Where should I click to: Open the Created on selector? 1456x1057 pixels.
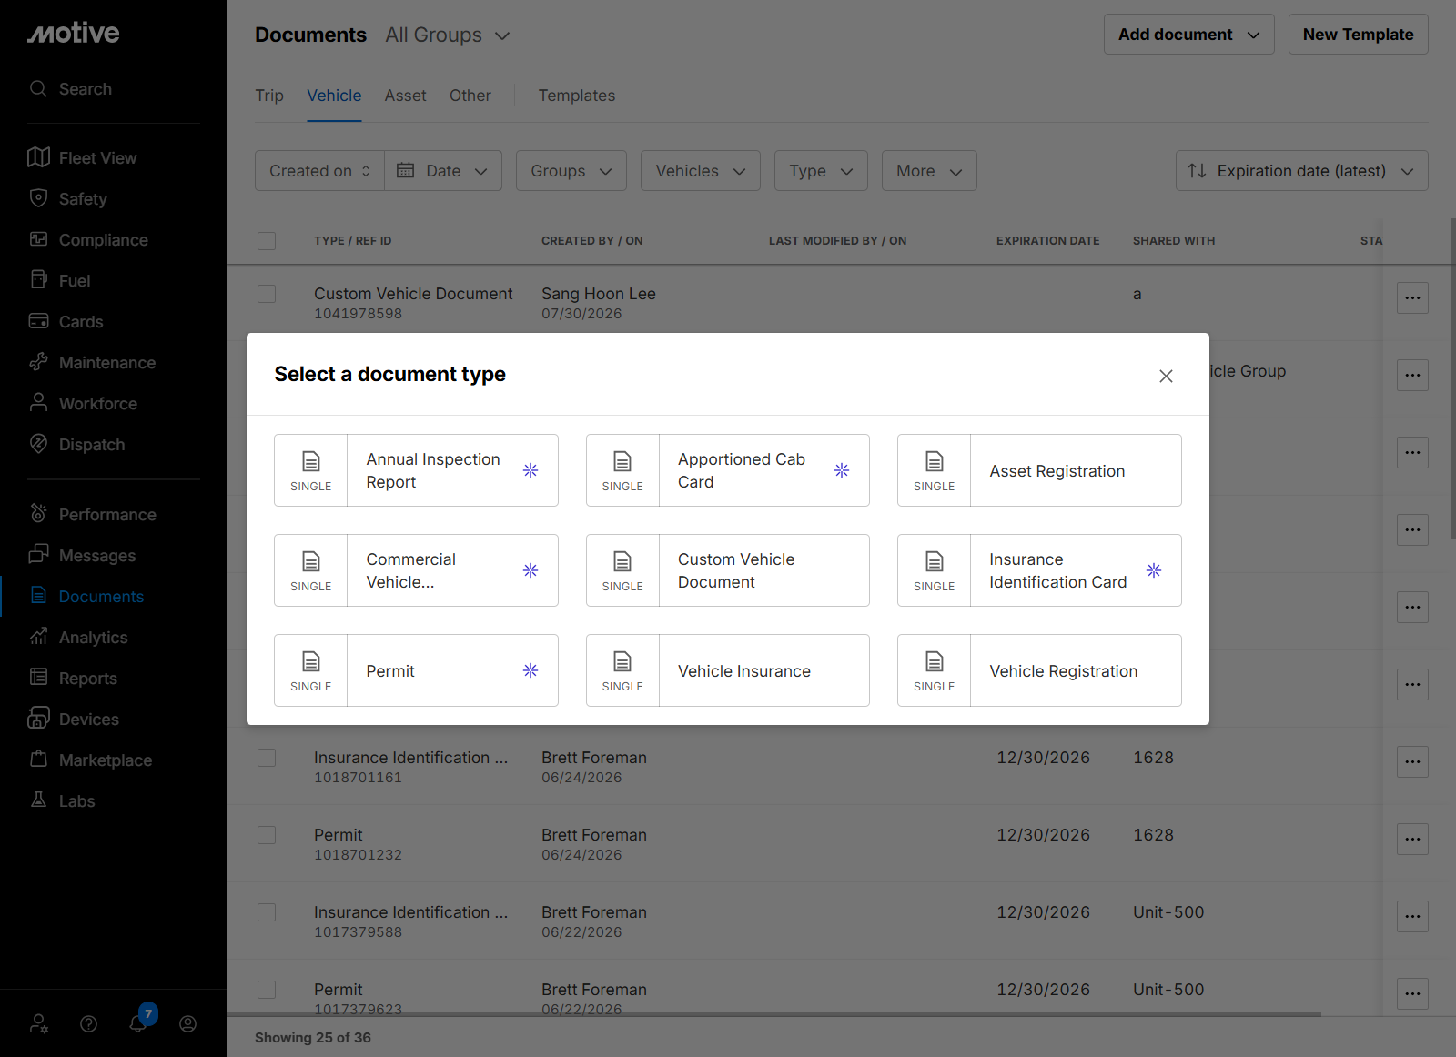pos(319,171)
